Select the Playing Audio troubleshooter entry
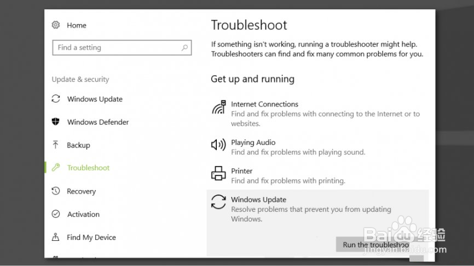This screenshot has height=266, width=474. (253, 143)
